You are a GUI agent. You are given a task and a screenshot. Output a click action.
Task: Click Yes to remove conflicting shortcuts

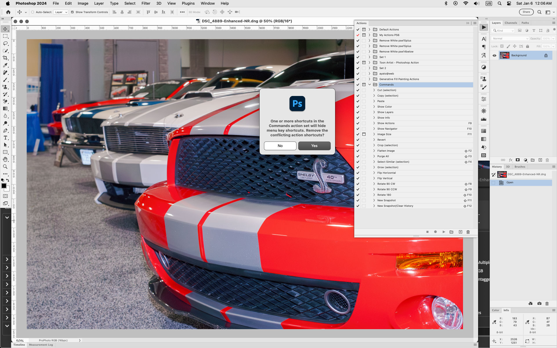point(314,146)
